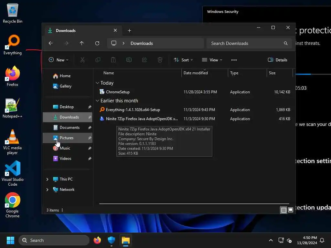Screen dimensions: 331x248
Task: Go back in File Explorer
Action: pos(51,43)
